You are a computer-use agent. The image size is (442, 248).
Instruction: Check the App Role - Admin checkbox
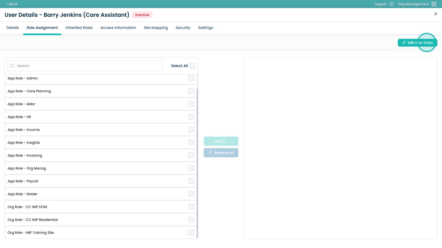coord(191,78)
